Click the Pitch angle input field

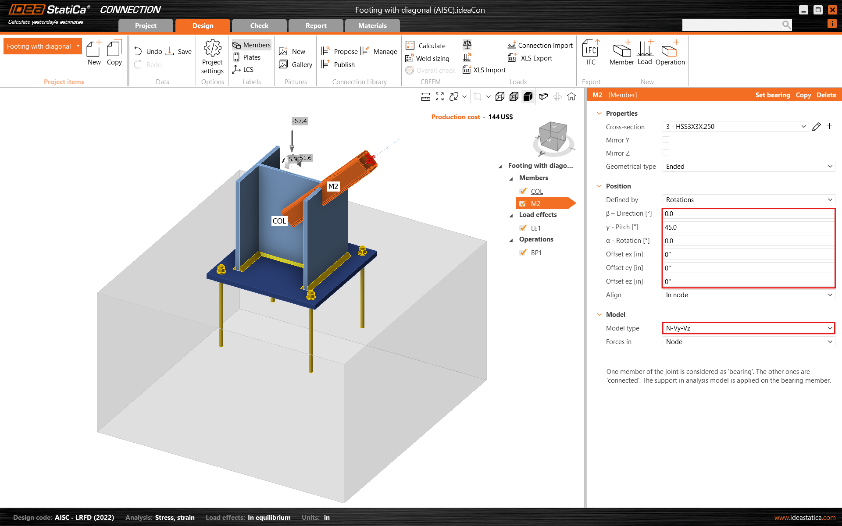[748, 227]
